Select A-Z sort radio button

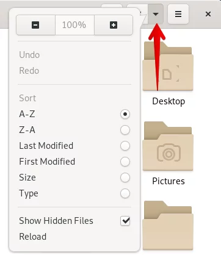[125, 114]
